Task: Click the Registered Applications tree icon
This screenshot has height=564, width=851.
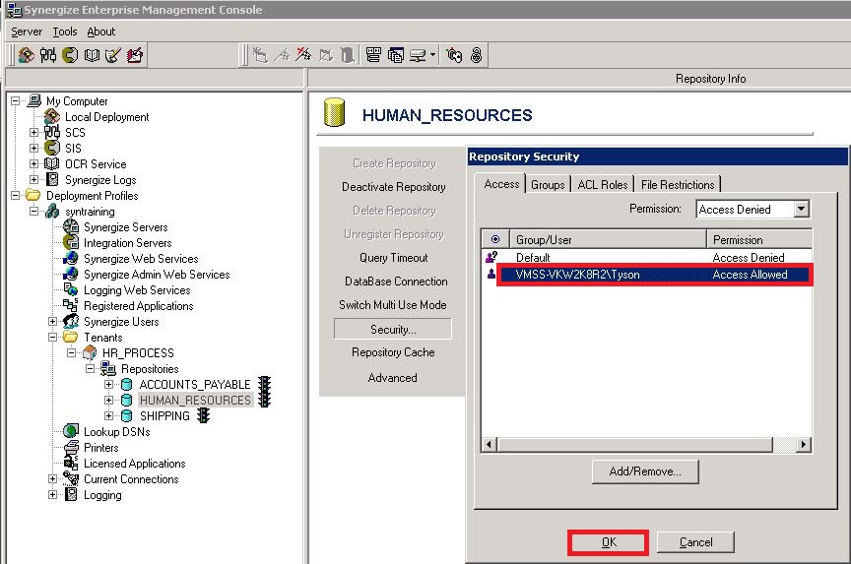Action: pyautogui.click(x=70, y=305)
